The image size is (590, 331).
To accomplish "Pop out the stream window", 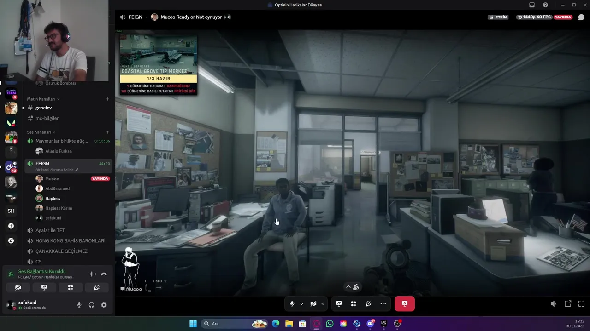I will tap(568, 304).
